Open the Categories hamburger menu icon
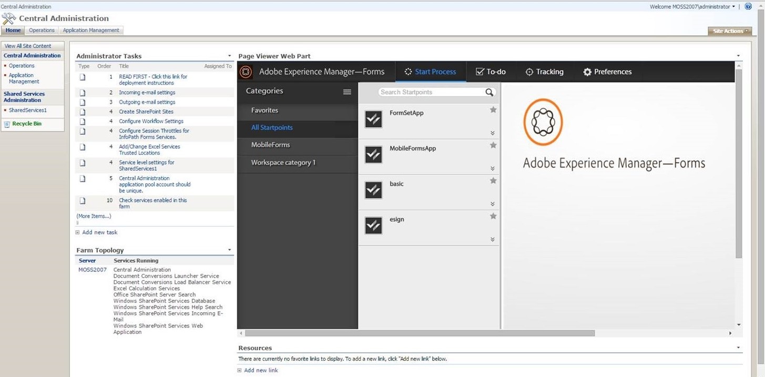This screenshot has height=377, width=765. point(347,91)
